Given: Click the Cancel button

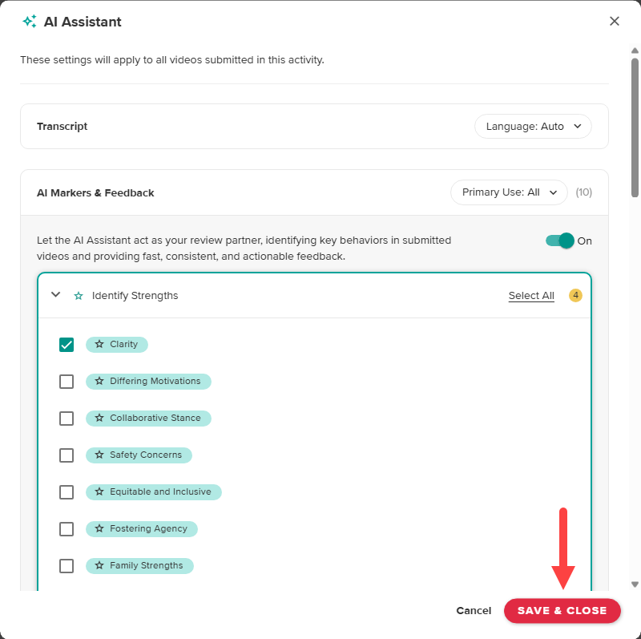Looking at the screenshot, I should tap(474, 610).
